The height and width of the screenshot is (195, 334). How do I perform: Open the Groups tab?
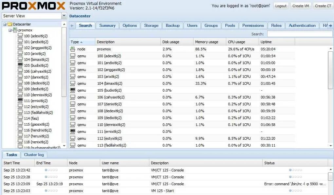coord(211,26)
